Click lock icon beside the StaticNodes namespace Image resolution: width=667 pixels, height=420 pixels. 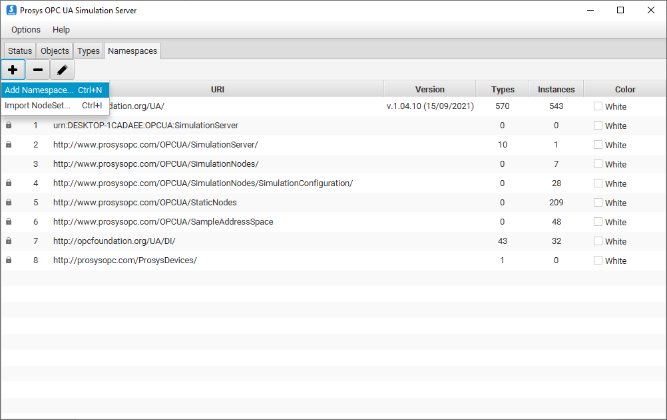pos(9,202)
